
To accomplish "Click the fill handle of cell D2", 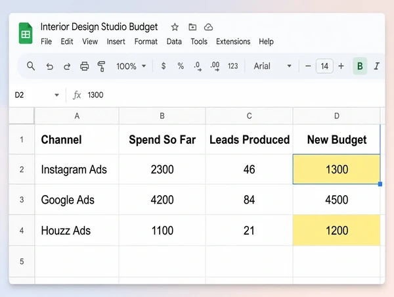I will click(x=380, y=184).
